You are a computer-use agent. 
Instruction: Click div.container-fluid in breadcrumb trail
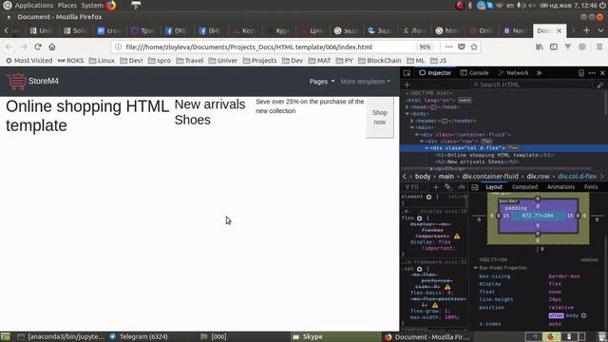[490, 177]
